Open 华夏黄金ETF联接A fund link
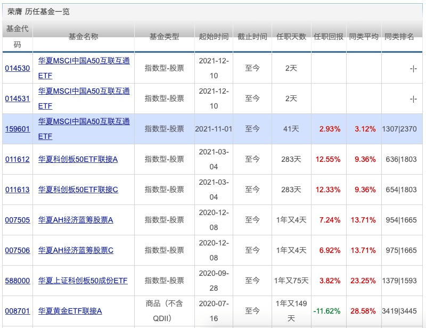The width and height of the screenshot is (426, 328). 70,311
